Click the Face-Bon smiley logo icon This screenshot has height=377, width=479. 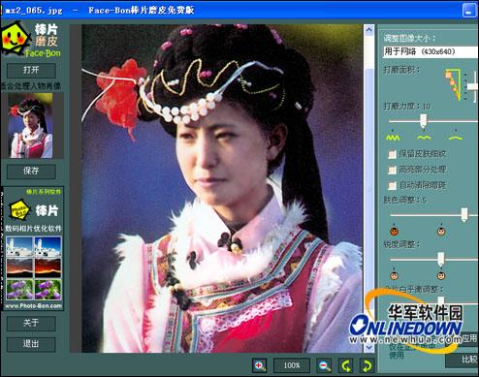point(16,39)
